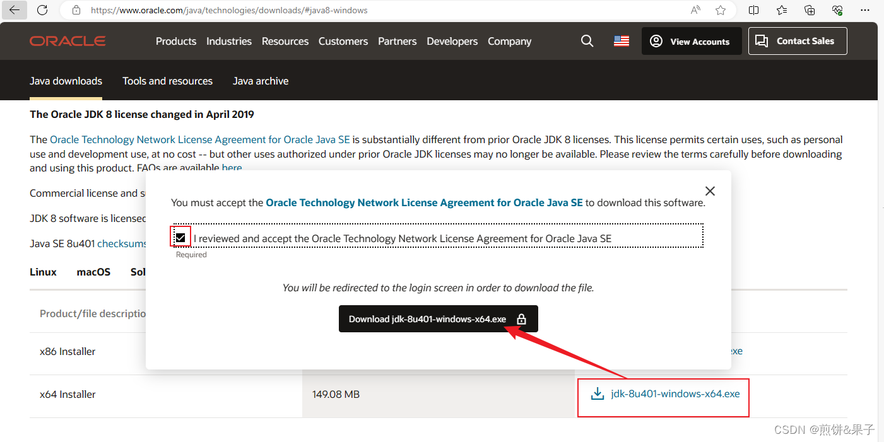The image size is (884, 442).
Task: Open the browser essentials heart icon
Action: [838, 10]
